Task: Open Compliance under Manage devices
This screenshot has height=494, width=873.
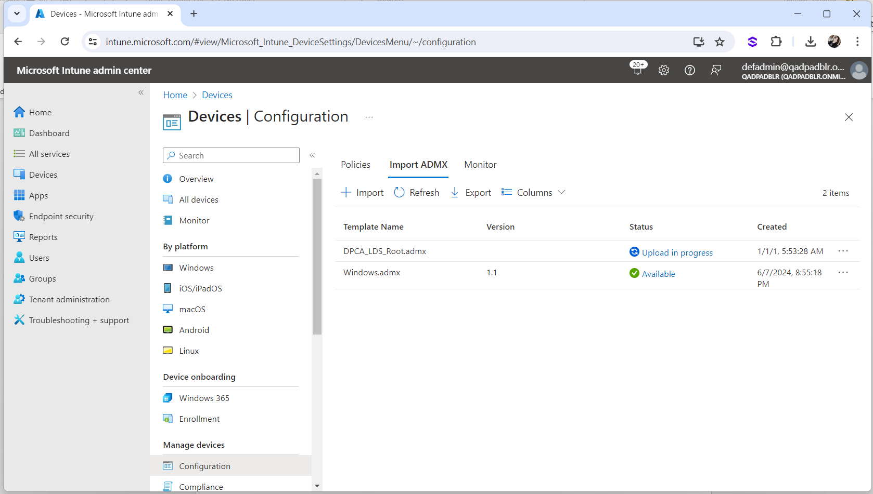Action: [201, 487]
